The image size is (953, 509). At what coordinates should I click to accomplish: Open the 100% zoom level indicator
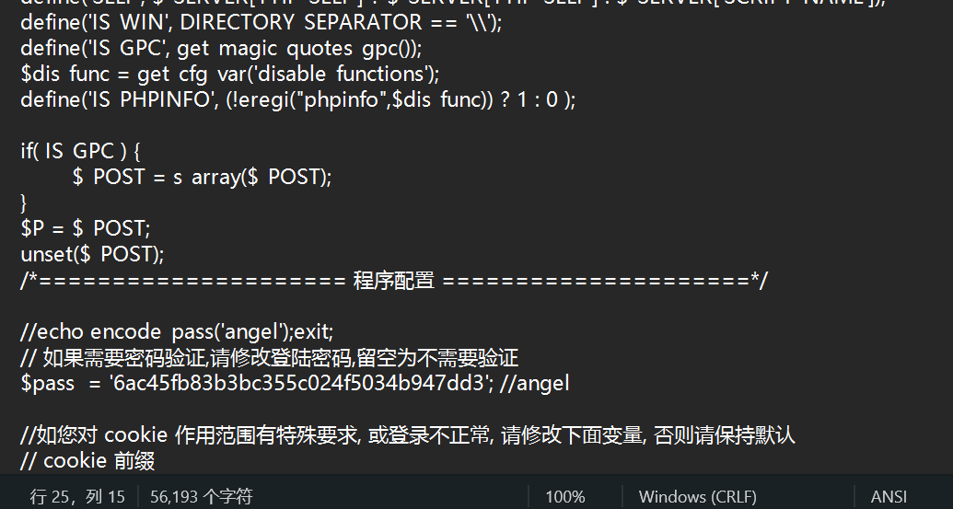coord(564,496)
